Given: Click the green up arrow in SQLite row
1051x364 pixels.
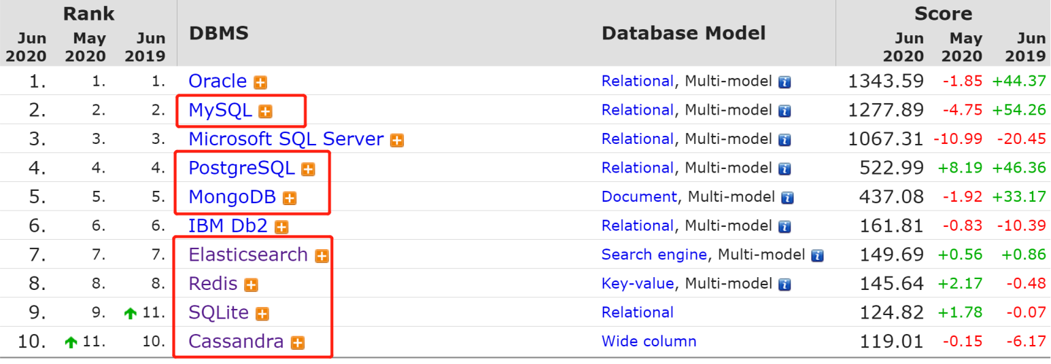Looking at the screenshot, I should pyautogui.click(x=131, y=314).
